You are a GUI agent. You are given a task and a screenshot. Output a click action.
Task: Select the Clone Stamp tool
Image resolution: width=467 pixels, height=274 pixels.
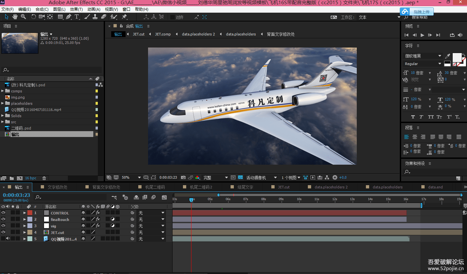click(95, 17)
